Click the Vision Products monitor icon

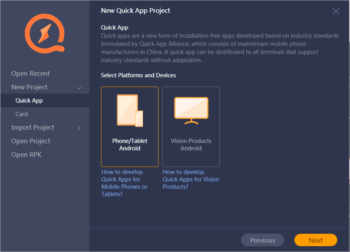point(191,110)
